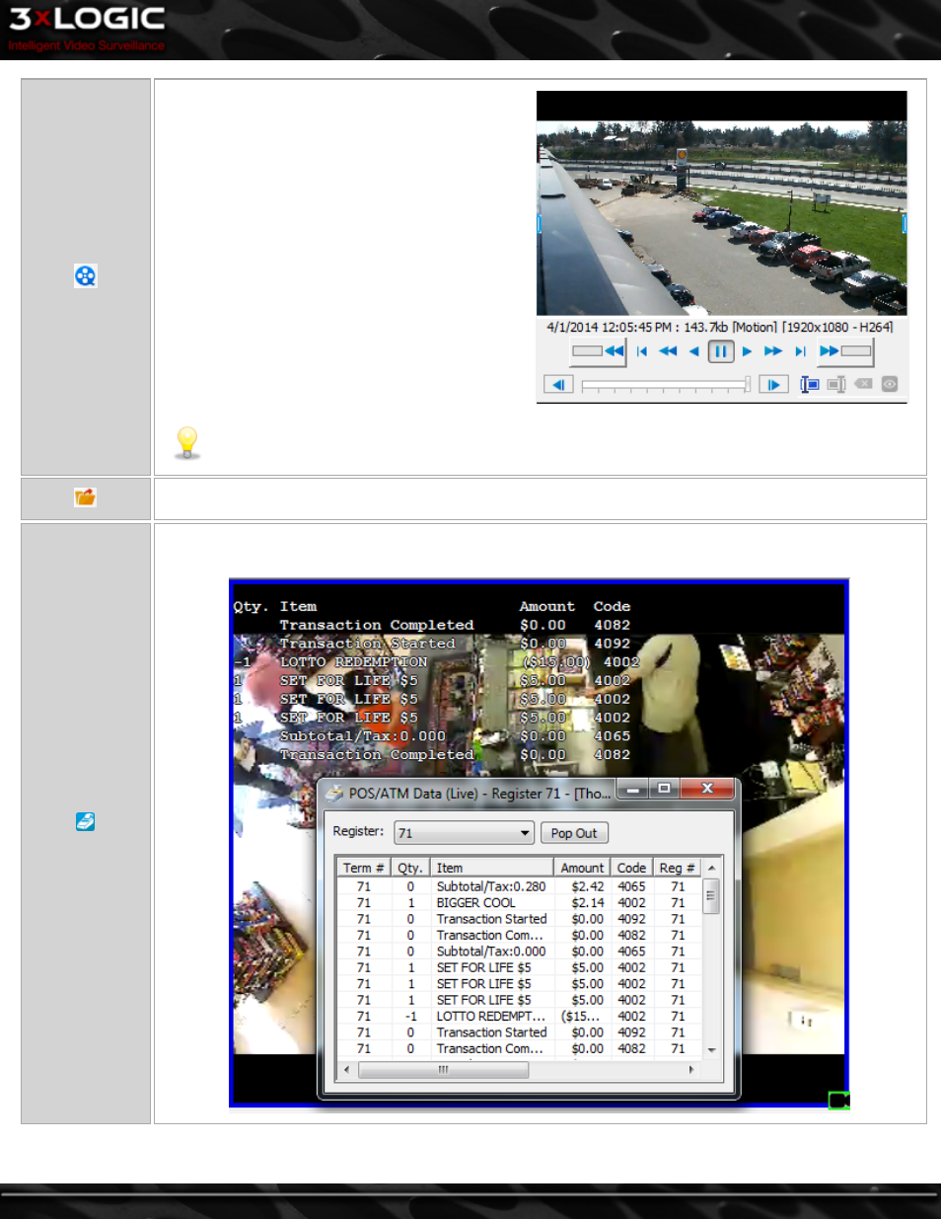Click the orange open folder icon
Screen dimensions: 941x1219
[x=85, y=497]
